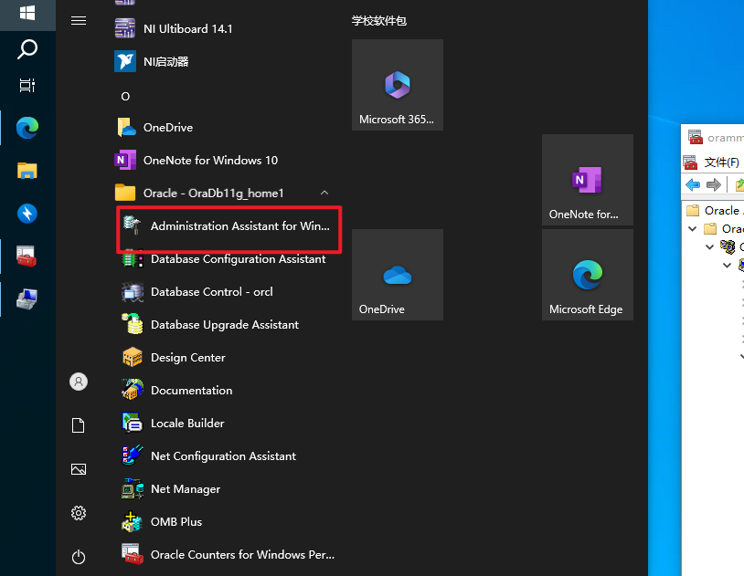Launch Design Center
This screenshot has width=744, height=576.
pyautogui.click(x=187, y=358)
